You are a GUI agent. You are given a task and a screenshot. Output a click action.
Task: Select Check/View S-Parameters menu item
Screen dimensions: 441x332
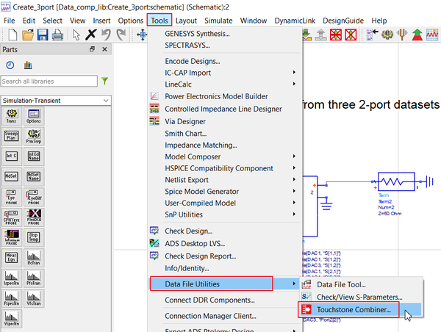pyautogui.click(x=359, y=297)
